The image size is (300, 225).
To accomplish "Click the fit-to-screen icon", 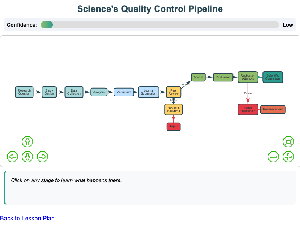I will coord(288,142).
